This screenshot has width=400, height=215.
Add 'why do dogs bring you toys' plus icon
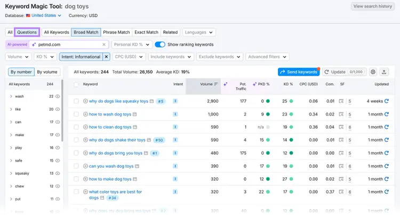coord(85,153)
